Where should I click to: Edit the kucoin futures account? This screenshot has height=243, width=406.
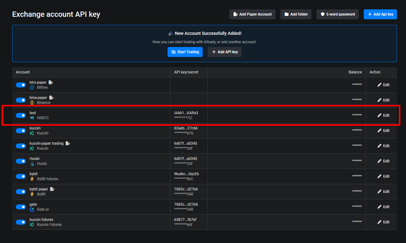383,222
